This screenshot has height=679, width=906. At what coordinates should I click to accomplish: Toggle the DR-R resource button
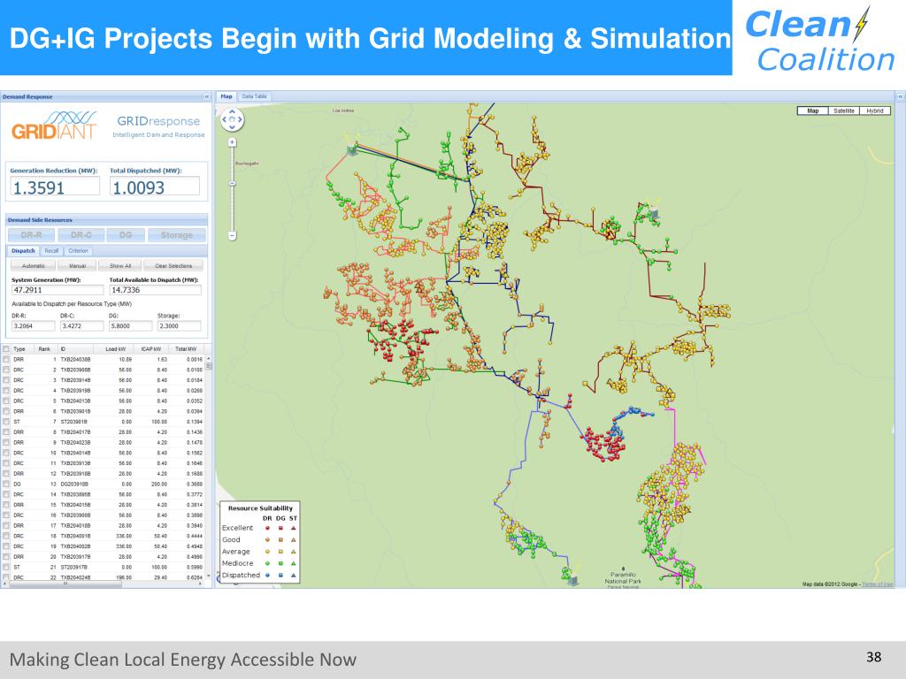tap(32, 235)
